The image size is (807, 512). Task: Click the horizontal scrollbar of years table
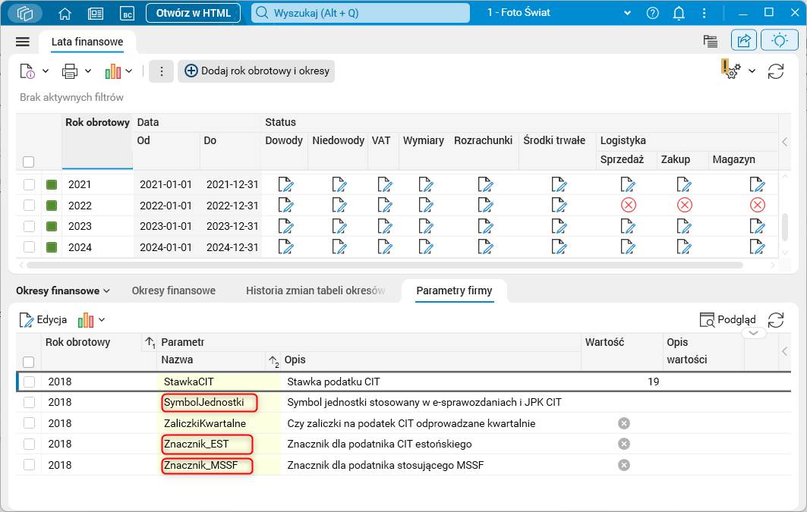(385, 265)
